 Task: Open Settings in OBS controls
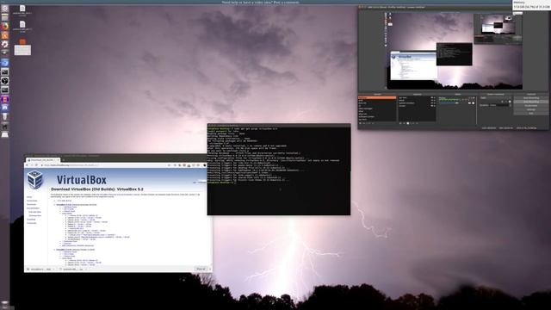point(531,109)
